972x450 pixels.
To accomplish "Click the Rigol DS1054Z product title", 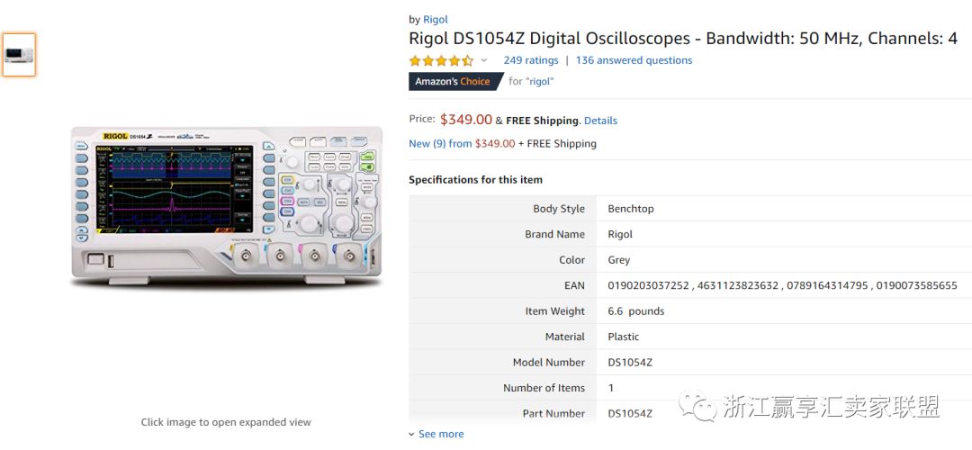I will pyautogui.click(x=682, y=39).
